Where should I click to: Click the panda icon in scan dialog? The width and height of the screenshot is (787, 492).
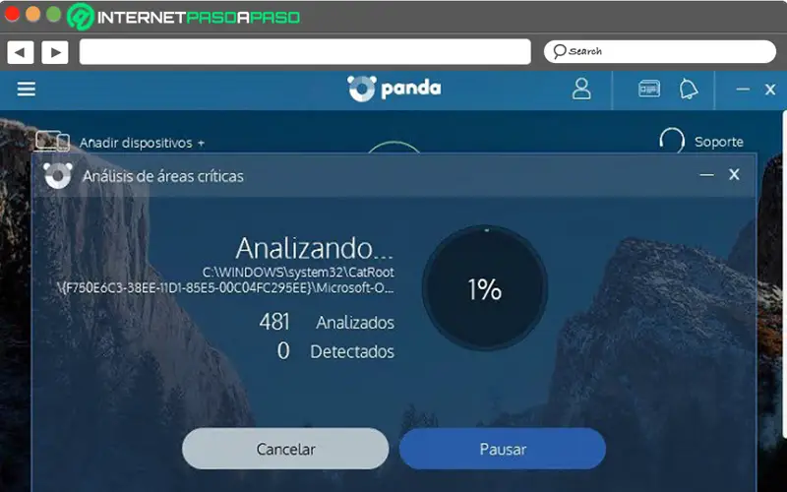pos(58,176)
